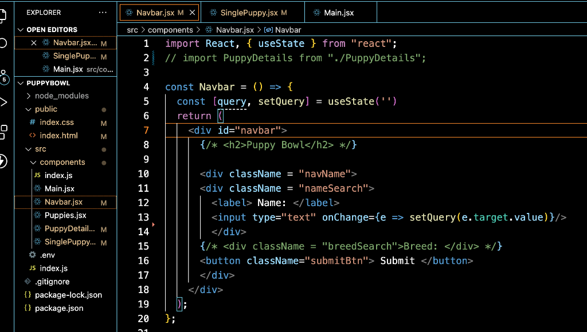Collapse the public folder
The height and width of the screenshot is (332, 587).
pos(29,109)
